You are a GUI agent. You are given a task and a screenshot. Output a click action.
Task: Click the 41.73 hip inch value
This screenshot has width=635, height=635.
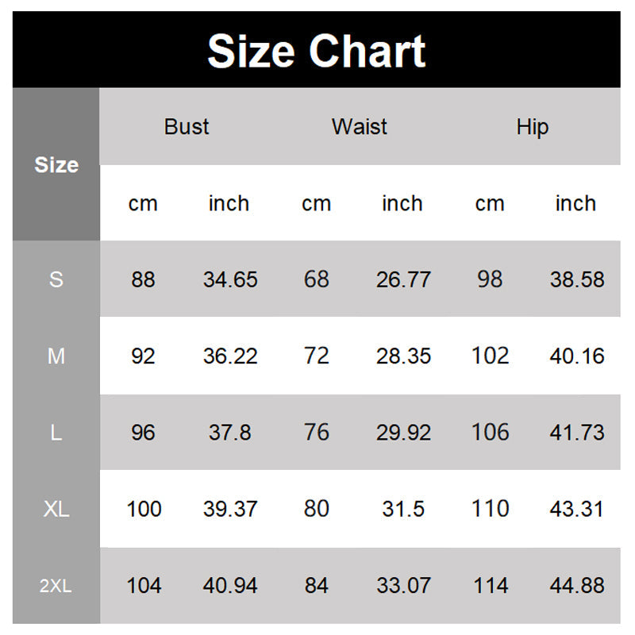577,433
